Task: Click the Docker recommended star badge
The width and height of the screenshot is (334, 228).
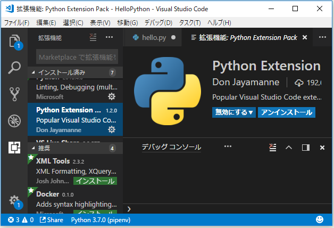Action: (x=31, y=190)
